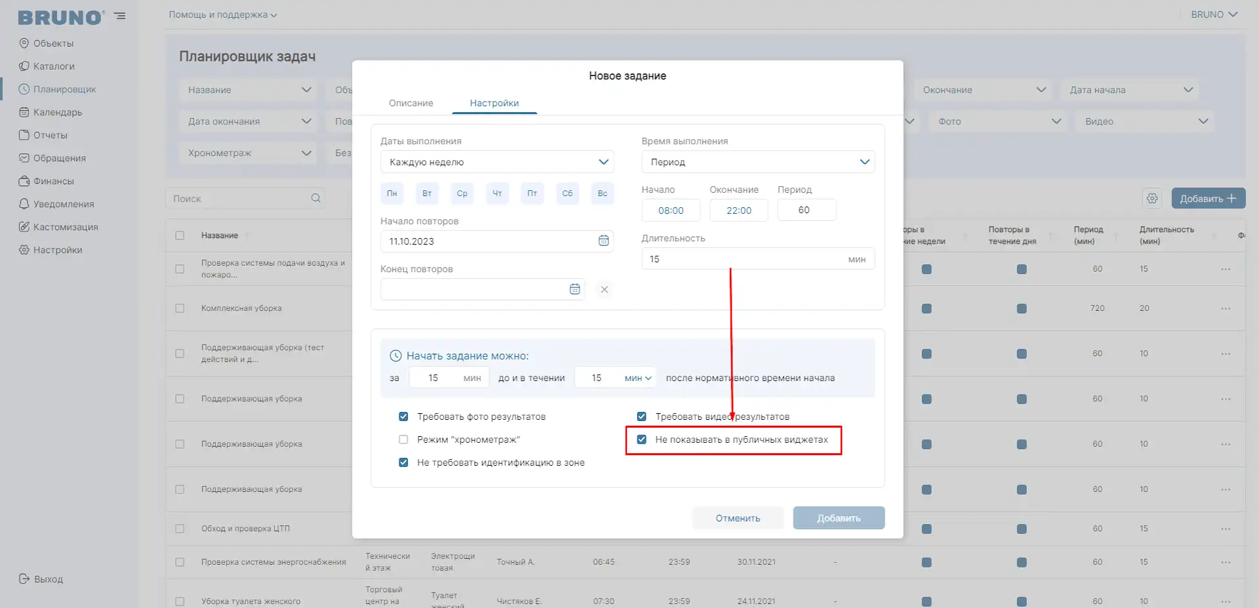Select the Ср weekday button
The image size is (1259, 608).
tap(462, 193)
